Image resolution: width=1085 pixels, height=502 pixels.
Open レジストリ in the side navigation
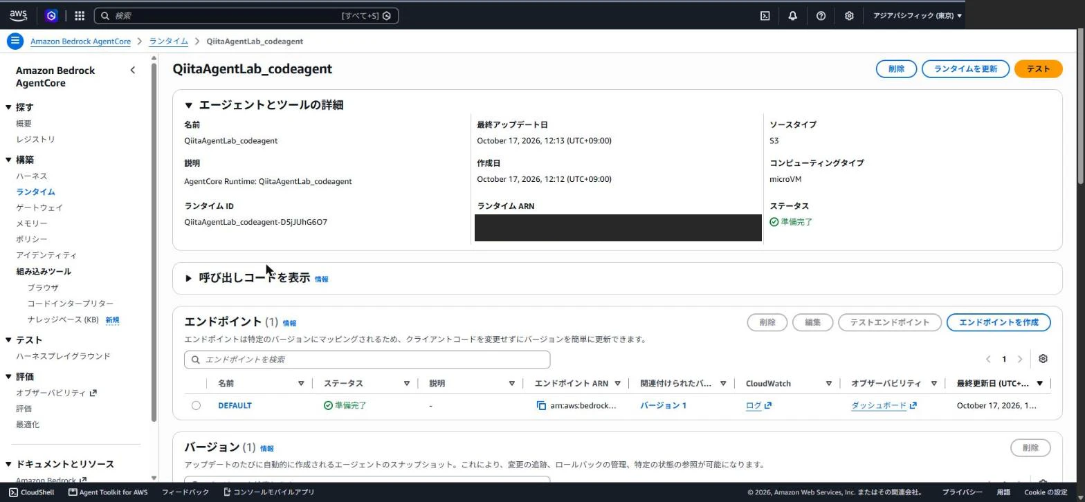point(35,139)
